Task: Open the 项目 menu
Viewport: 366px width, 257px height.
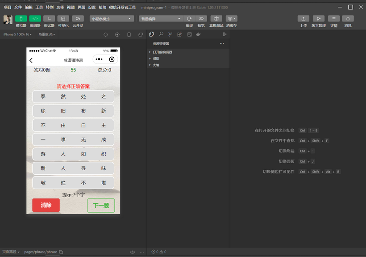Action: coord(8,7)
